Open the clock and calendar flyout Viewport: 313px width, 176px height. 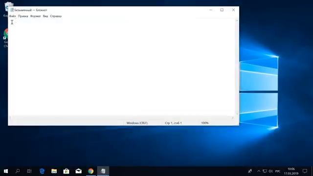[x=291, y=171]
